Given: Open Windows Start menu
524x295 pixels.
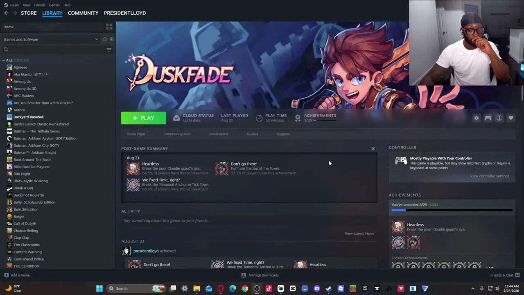Looking at the screenshot, I should pyautogui.click(x=99, y=288).
